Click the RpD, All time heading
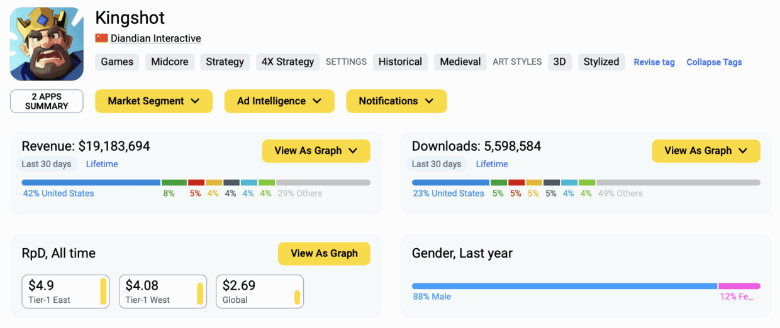The width and height of the screenshot is (780, 328). tap(58, 253)
